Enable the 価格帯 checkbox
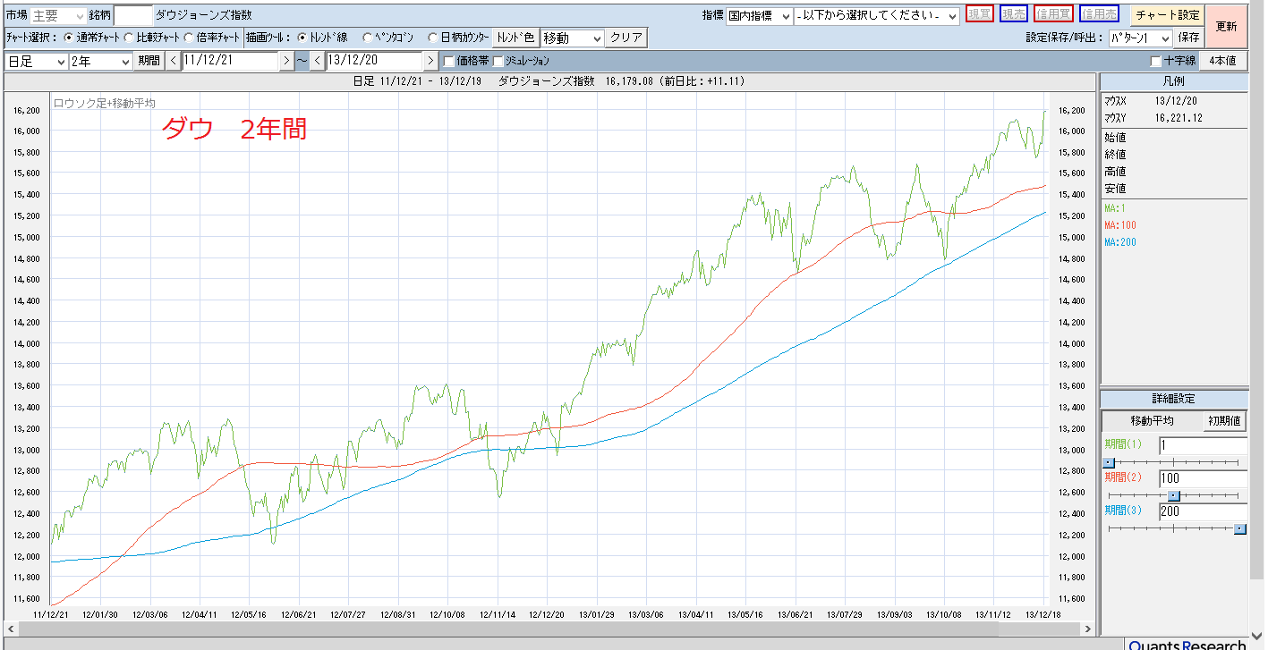This screenshot has height=650, width=1268. (x=449, y=61)
